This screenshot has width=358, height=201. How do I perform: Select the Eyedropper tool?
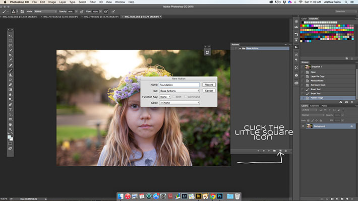[x=10, y=60]
